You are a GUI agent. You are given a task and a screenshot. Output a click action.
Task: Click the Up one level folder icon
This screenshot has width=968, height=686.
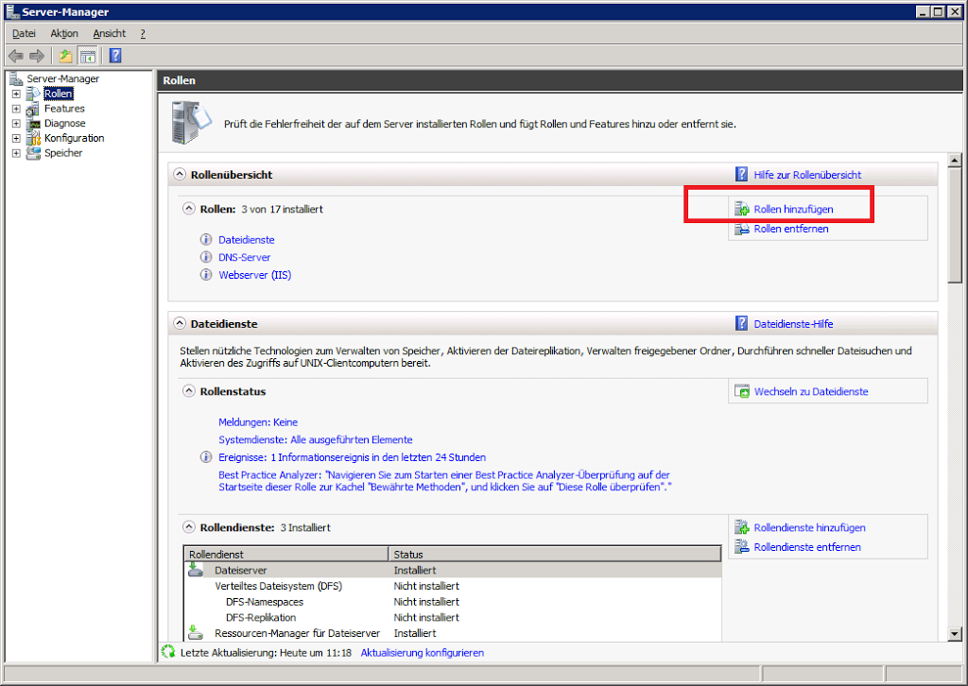coord(66,56)
